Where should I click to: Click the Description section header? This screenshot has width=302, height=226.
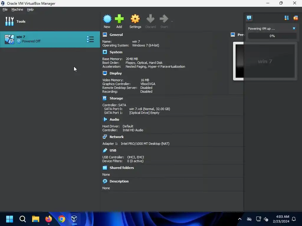click(x=119, y=181)
